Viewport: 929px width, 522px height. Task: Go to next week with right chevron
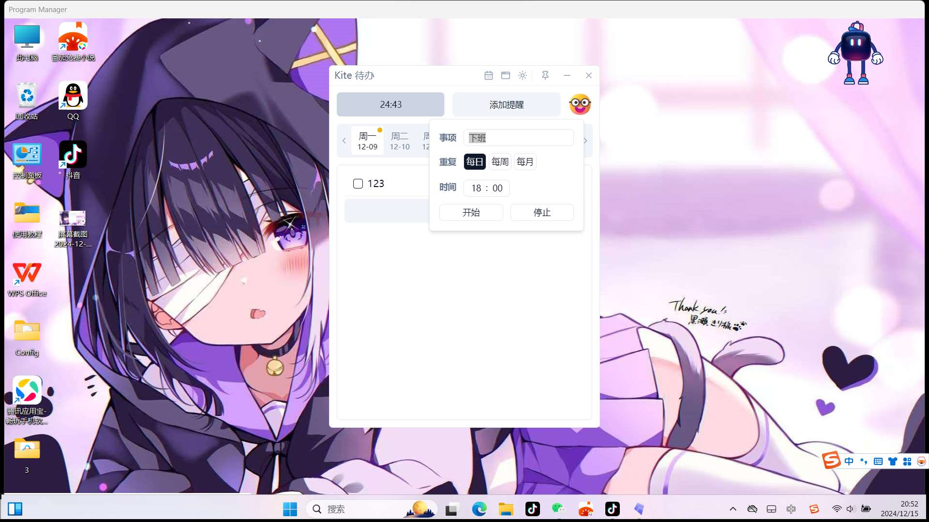tap(585, 141)
